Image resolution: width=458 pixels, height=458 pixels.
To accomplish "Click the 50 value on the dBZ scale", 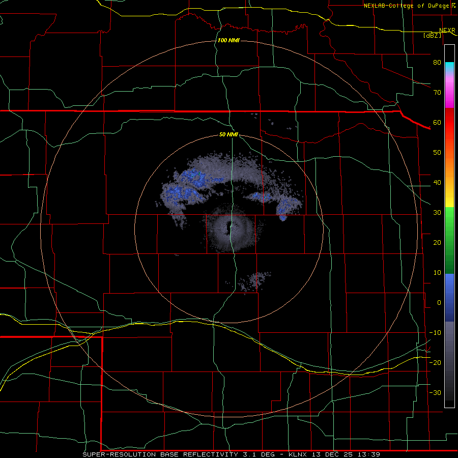I will (x=437, y=153).
